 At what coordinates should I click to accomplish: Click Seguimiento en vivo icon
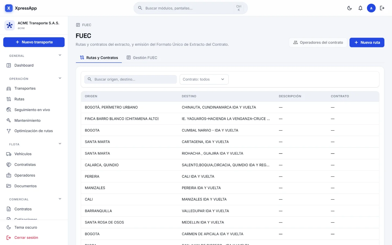tap(9, 110)
